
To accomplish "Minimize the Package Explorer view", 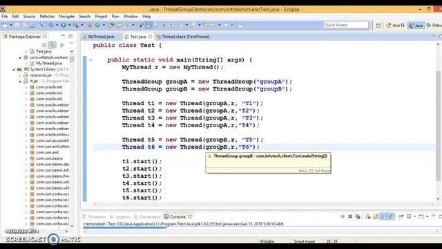I will pyautogui.click(x=63, y=36).
